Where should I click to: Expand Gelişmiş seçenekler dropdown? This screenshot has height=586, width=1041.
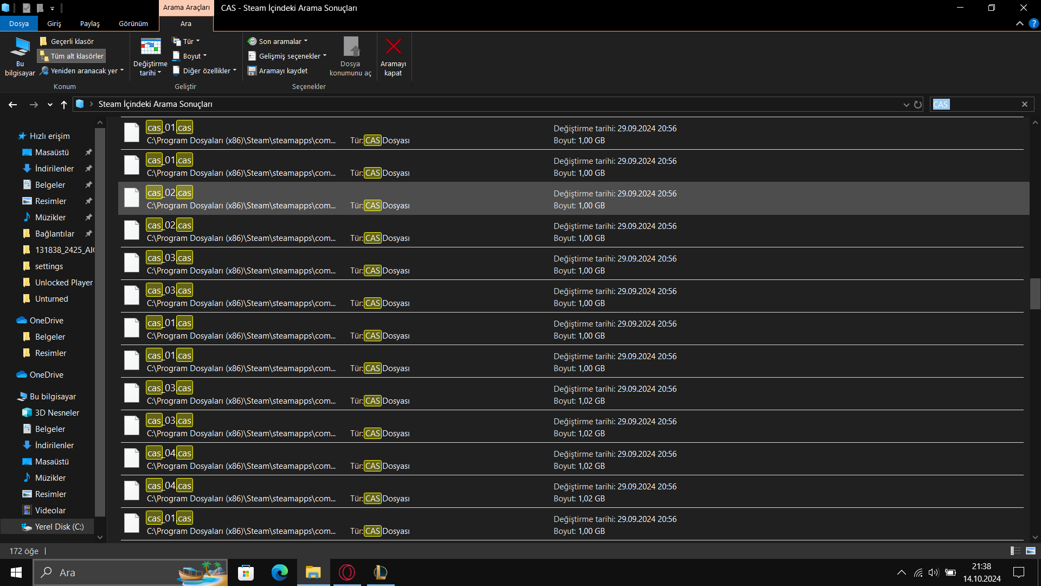click(x=288, y=56)
